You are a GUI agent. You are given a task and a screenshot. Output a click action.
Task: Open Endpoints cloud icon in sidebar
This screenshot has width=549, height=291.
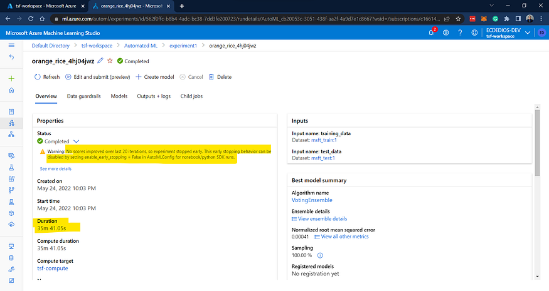pos(11,224)
